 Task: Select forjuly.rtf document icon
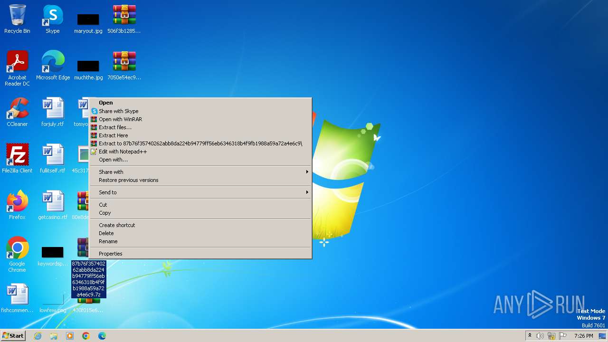53,112
